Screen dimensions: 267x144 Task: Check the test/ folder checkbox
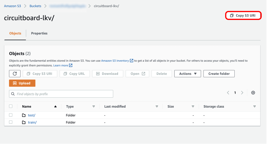[11, 115]
